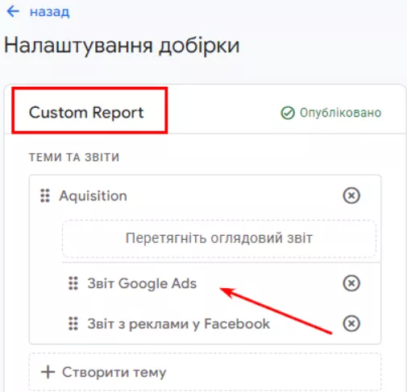Click the Перетягніть оглядовий звіт drop zone
The width and height of the screenshot is (407, 392).
[x=219, y=238]
